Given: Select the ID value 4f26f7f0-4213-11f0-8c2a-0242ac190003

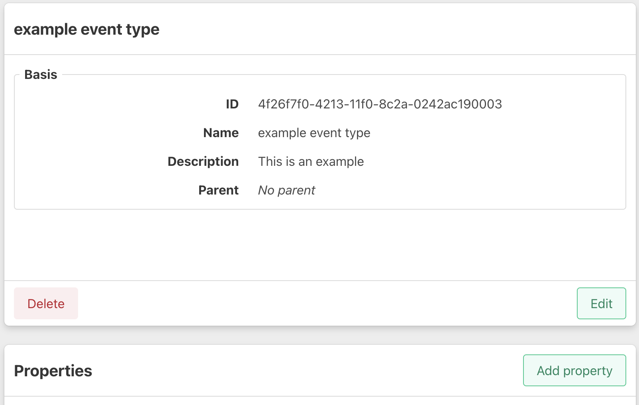Looking at the screenshot, I should [x=380, y=104].
